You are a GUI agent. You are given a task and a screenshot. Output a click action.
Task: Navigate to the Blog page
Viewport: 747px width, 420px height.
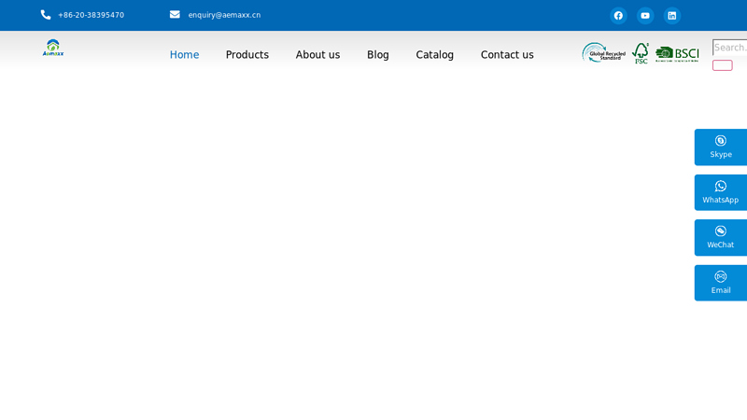378,55
